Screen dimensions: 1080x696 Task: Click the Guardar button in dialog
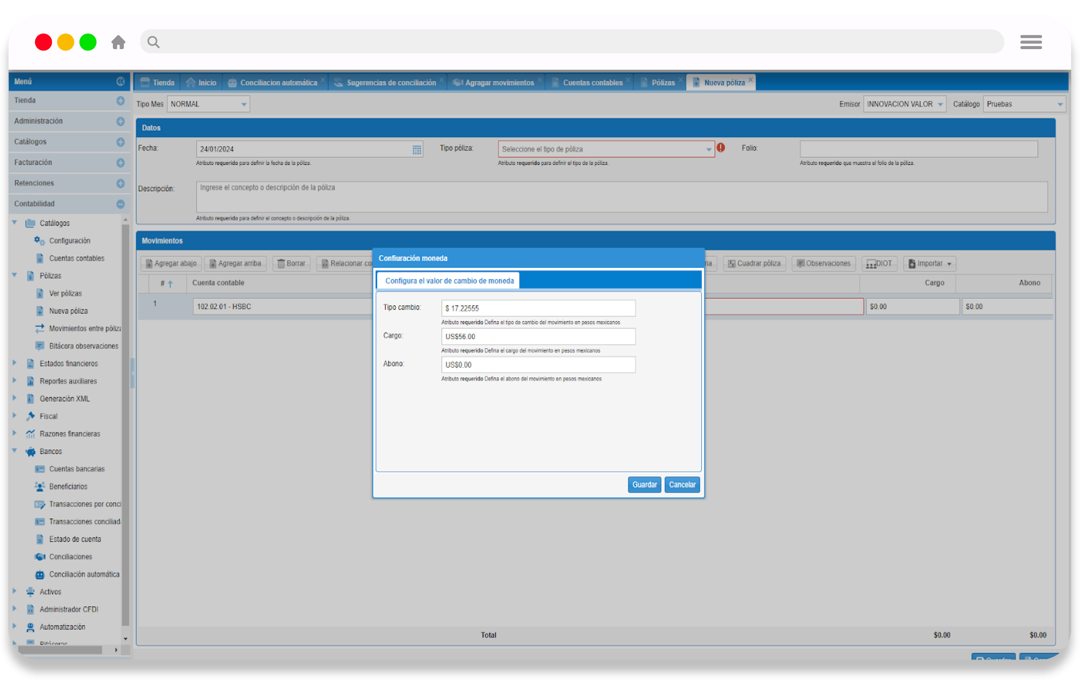click(644, 484)
